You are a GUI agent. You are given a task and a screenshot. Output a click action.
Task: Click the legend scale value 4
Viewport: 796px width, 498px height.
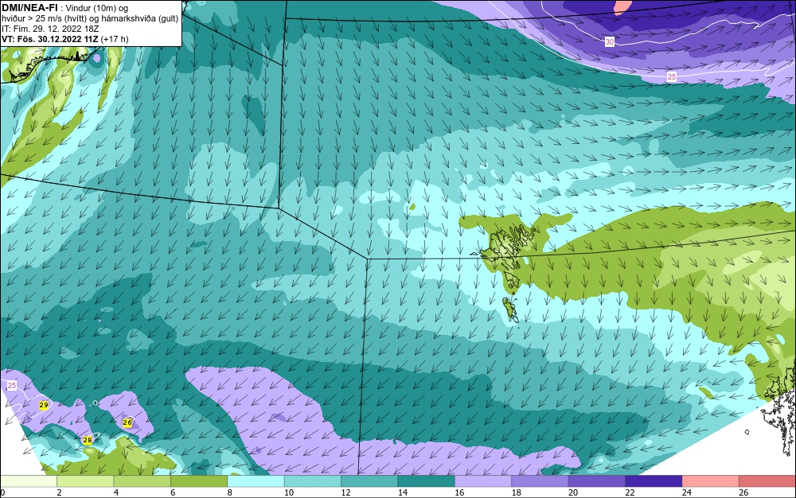point(116,492)
